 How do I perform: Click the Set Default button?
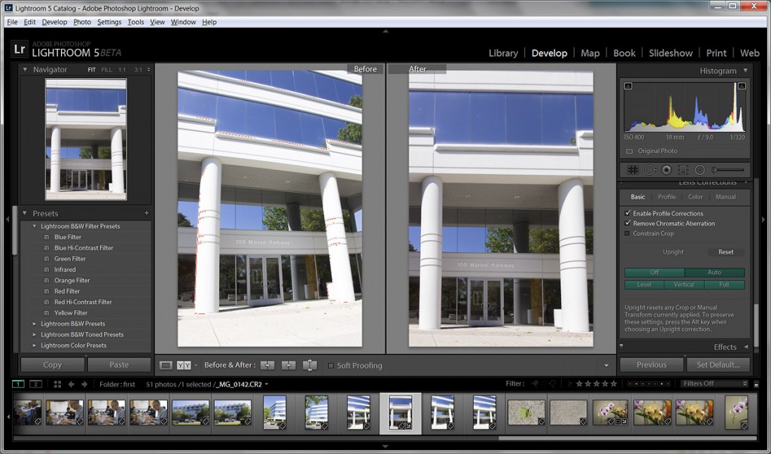tap(718, 364)
